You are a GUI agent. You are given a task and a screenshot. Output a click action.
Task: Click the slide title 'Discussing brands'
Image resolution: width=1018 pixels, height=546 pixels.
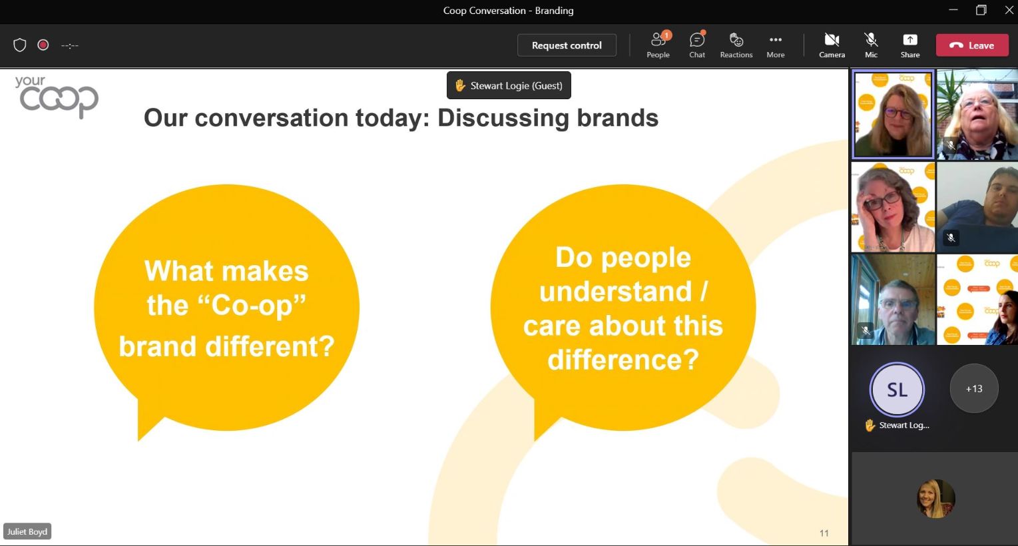[548, 118]
